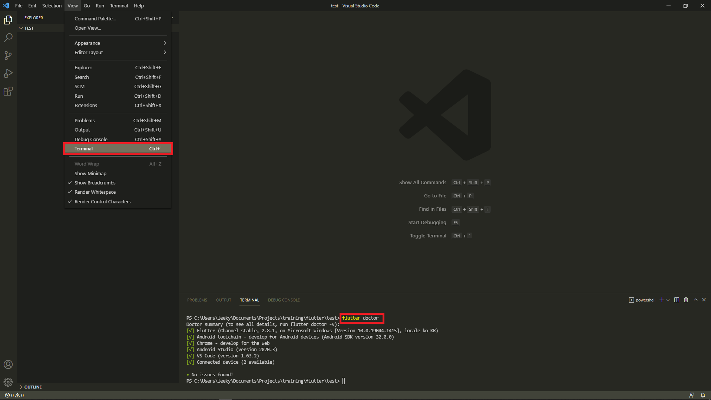The height and width of the screenshot is (400, 711).
Task: Open the Edit menu
Action: coord(32,6)
